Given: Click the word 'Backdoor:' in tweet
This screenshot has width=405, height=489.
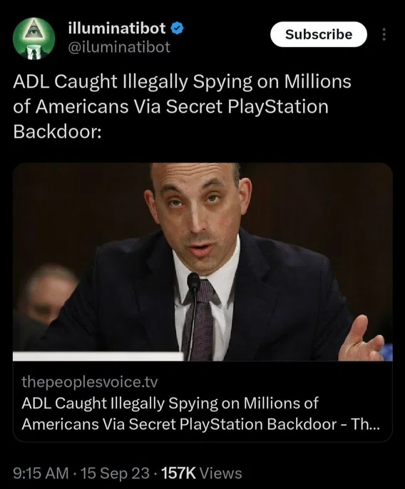Looking at the screenshot, I should [x=58, y=132].
